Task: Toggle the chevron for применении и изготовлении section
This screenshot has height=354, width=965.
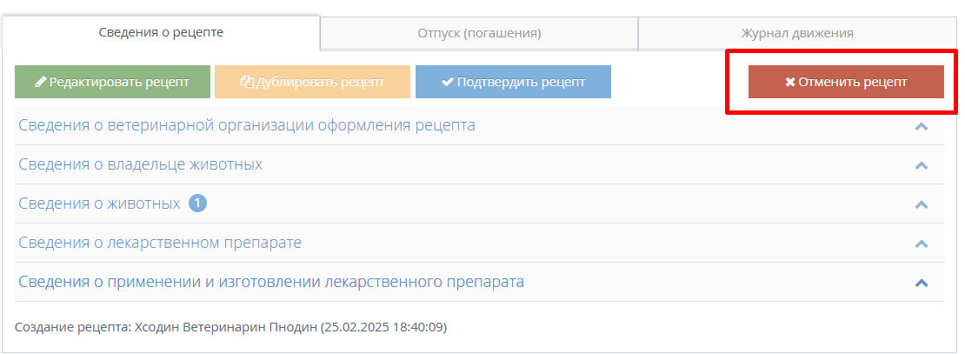Action: (x=922, y=283)
